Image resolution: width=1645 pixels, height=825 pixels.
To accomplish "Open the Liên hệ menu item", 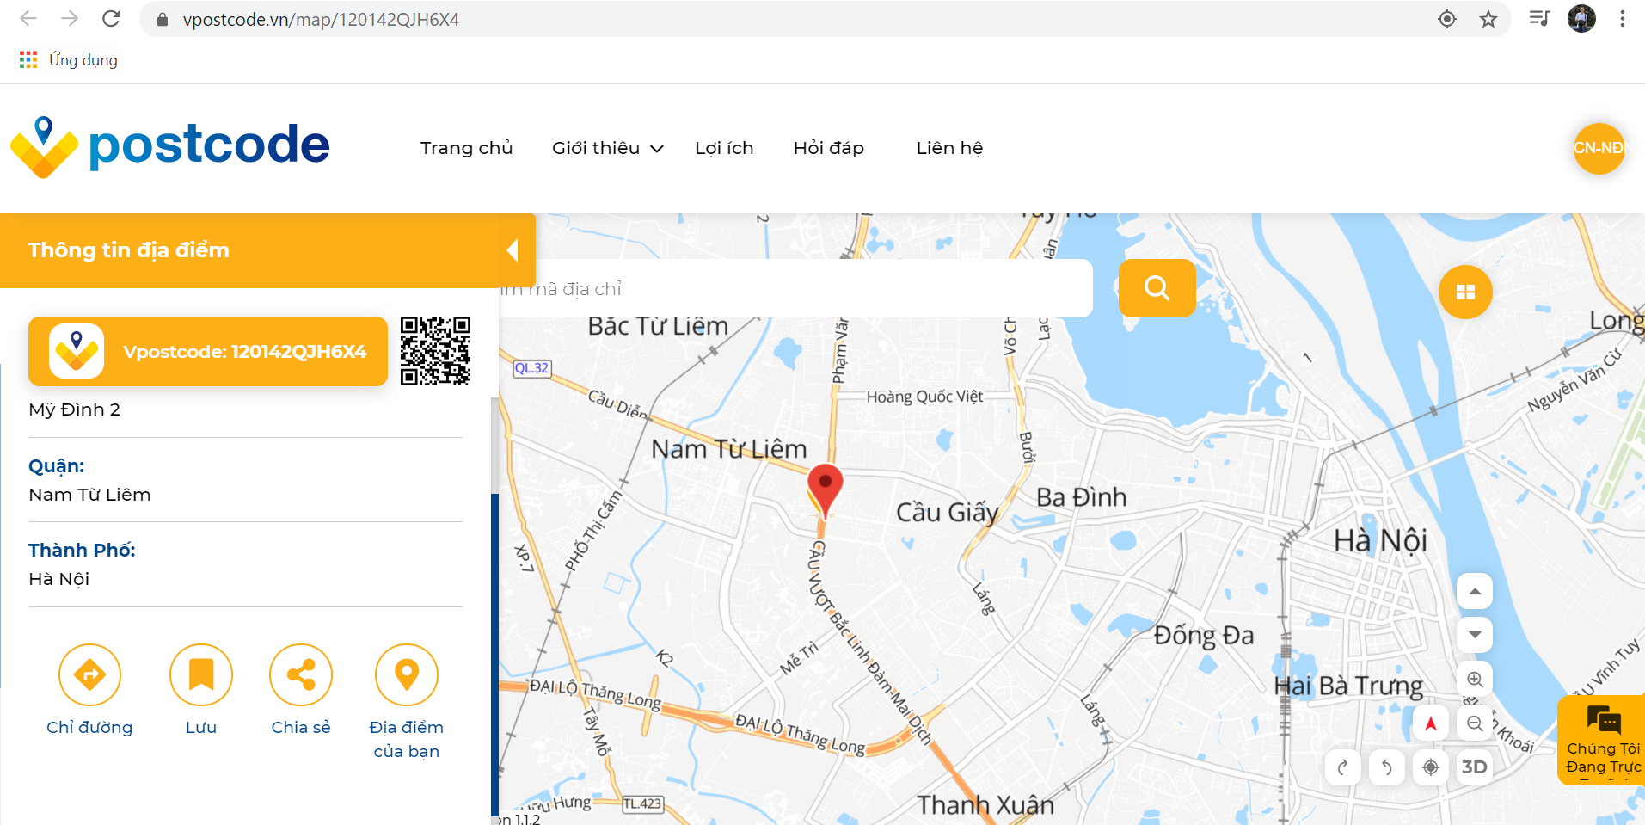I will tap(949, 148).
